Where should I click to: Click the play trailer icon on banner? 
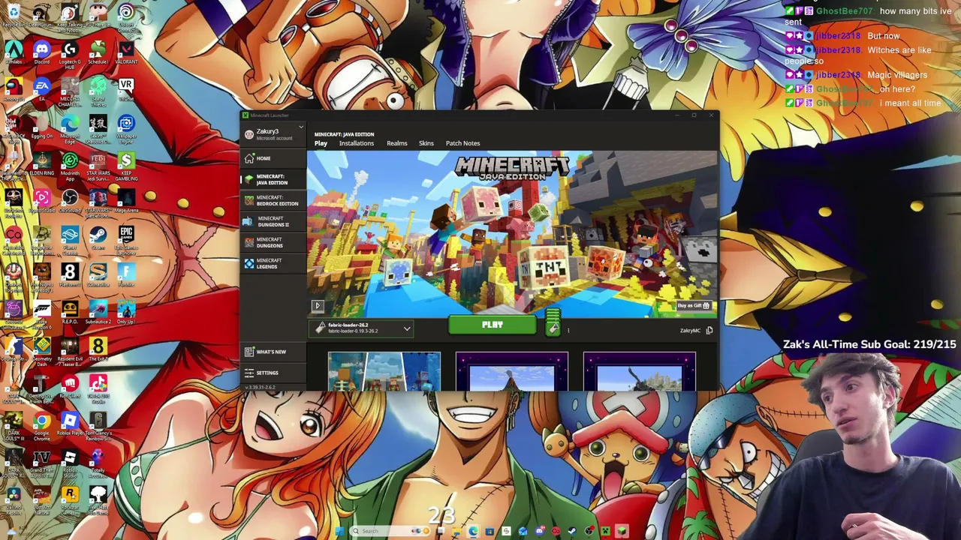tap(318, 306)
